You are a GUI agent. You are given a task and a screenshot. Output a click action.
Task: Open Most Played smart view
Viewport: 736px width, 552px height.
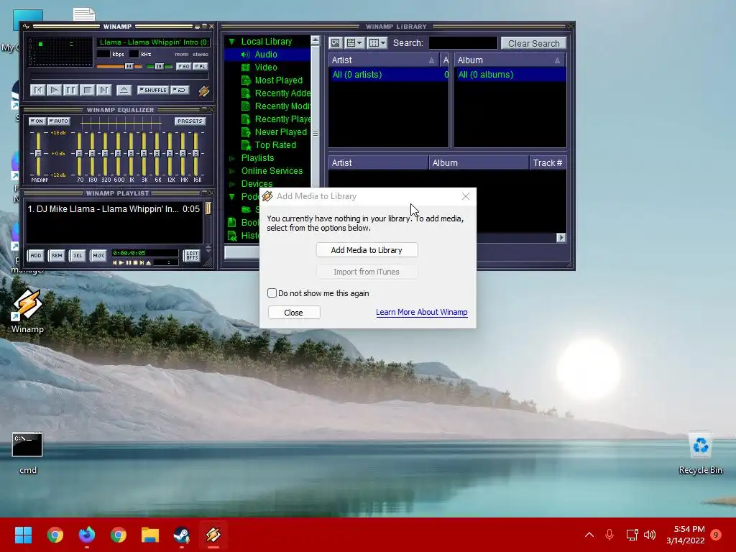(x=278, y=80)
